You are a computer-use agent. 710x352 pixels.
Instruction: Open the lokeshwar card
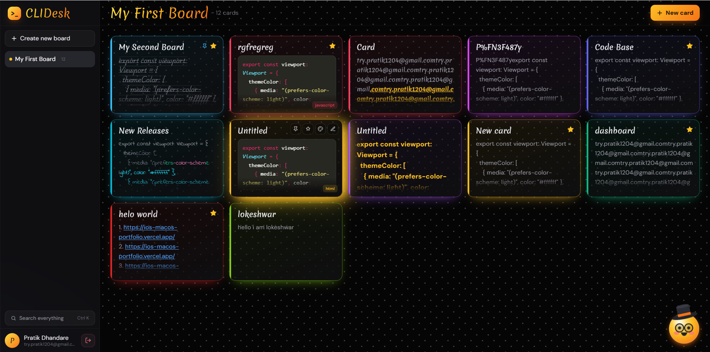(x=286, y=242)
